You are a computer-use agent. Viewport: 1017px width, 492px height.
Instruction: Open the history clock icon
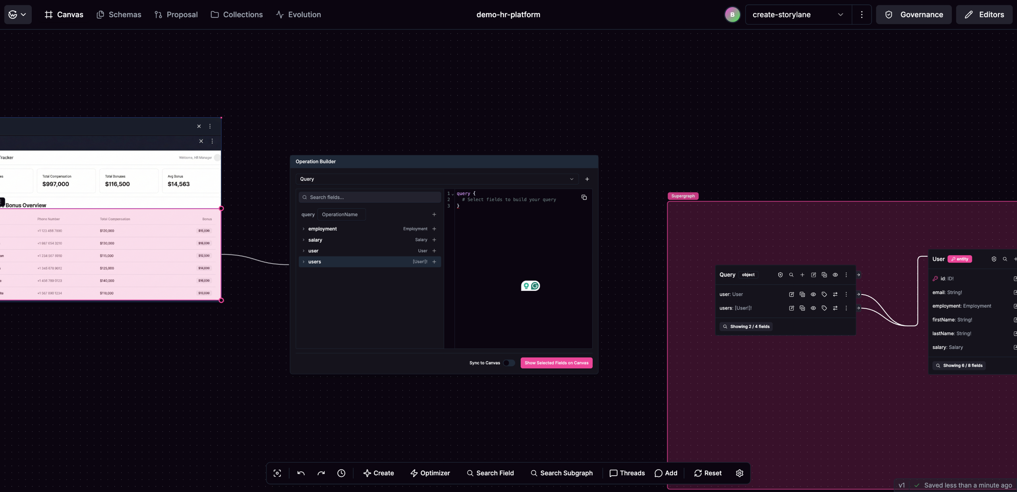(341, 473)
